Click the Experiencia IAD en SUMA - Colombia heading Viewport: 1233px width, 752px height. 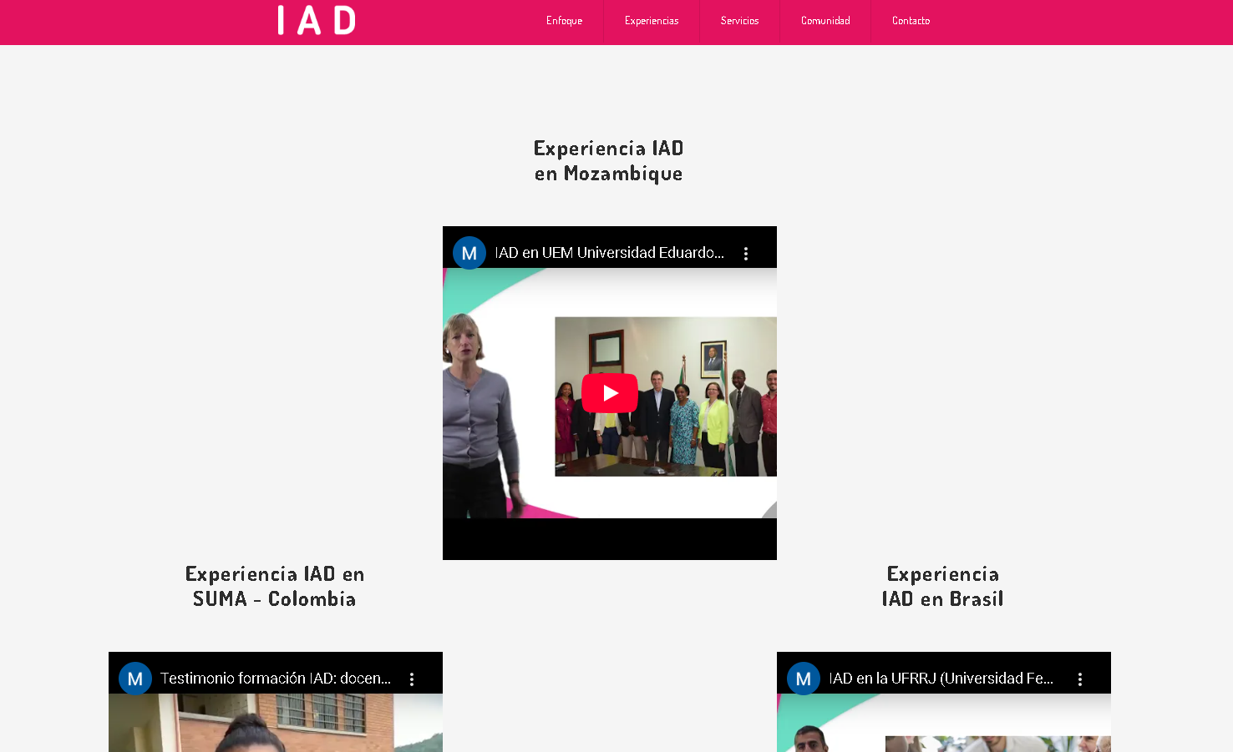(275, 587)
